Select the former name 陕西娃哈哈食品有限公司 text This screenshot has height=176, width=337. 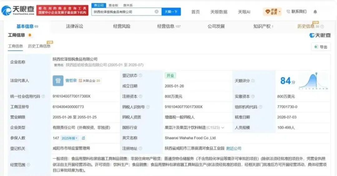click(x=86, y=65)
